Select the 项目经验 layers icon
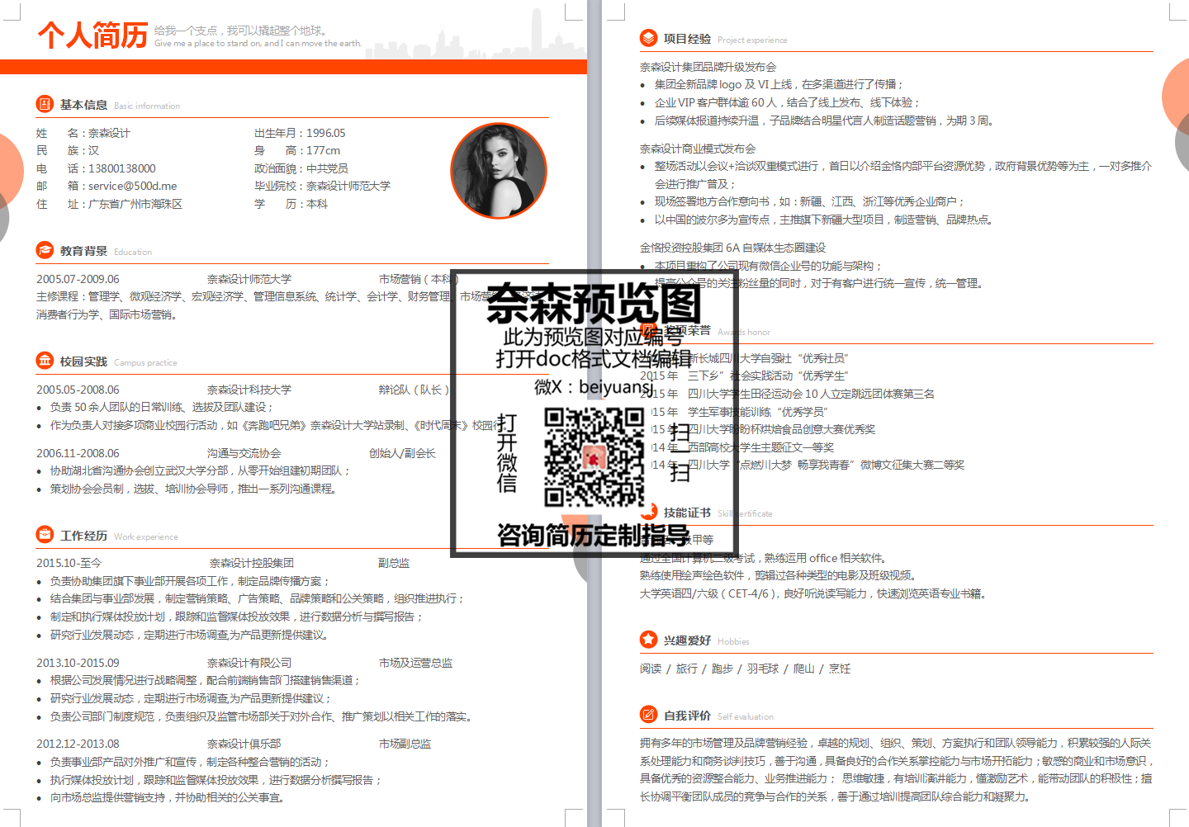Viewport: 1189px width, 827px height. pyautogui.click(x=648, y=38)
